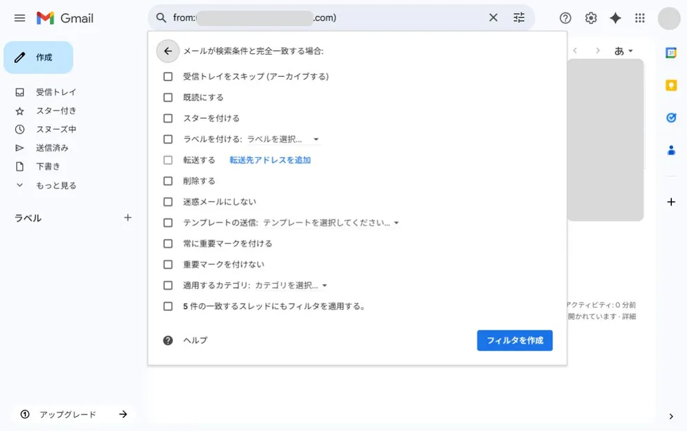Image resolution: width=687 pixels, height=431 pixels.
Task: Go back with the arrow button
Action: pyautogui.click(x=168, y=51)
